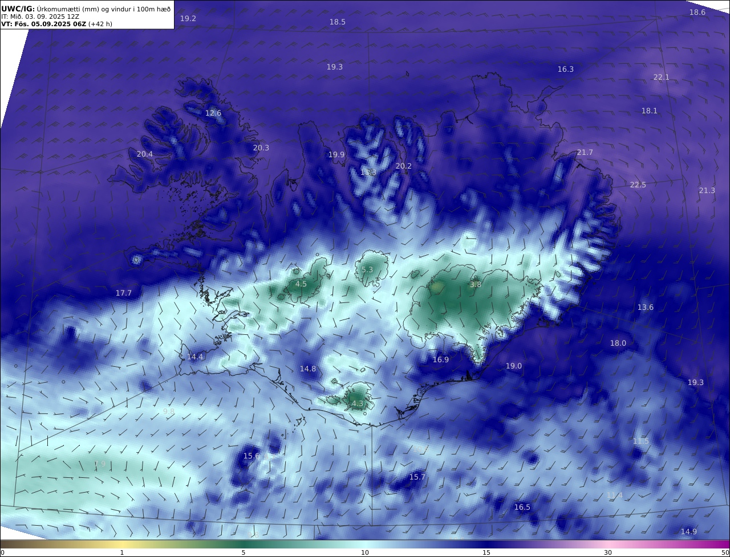
Task: Click the color scale tick label 10
Action: point(365,552)
